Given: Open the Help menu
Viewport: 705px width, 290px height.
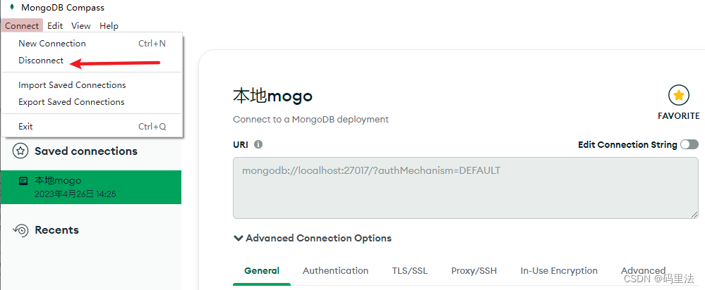Looking at the screenshot, I should (109, 25).
